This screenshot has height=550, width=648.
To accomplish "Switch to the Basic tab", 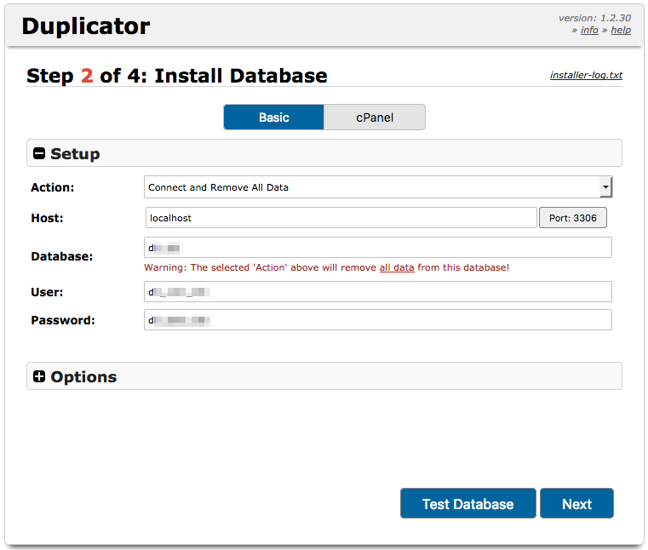I will [x=273, y=117].
